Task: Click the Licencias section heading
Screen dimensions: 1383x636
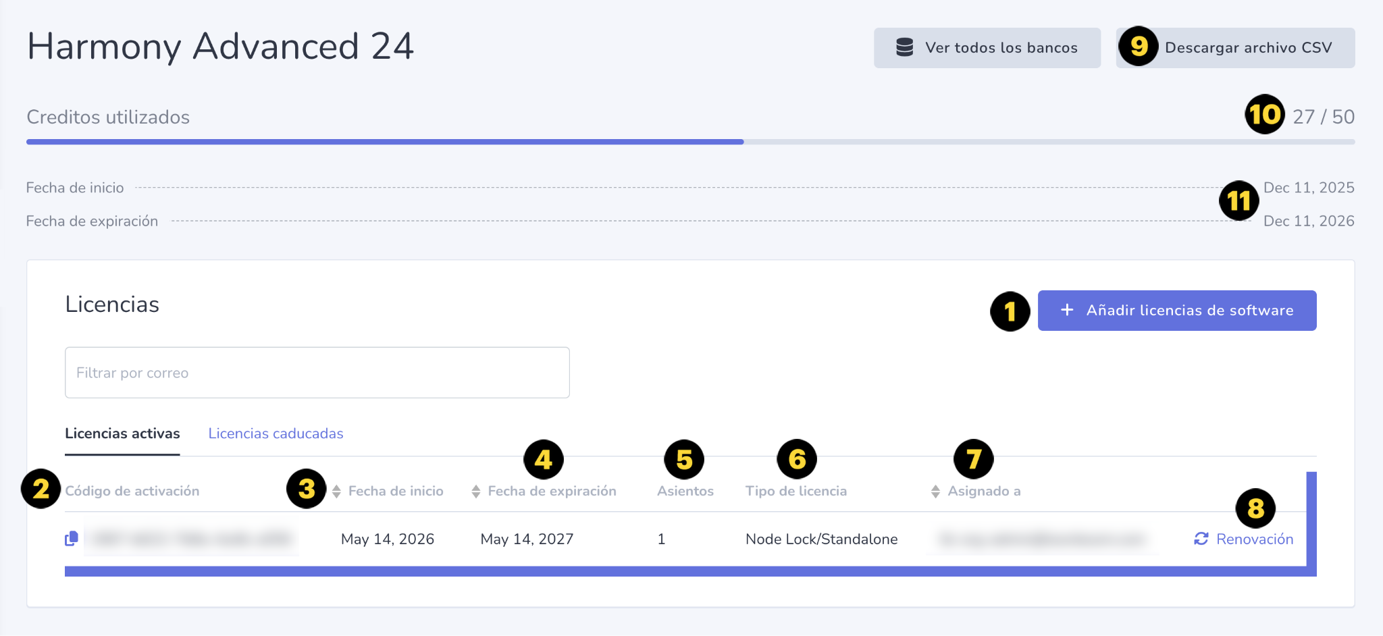Action: click(x=112, y=304)
